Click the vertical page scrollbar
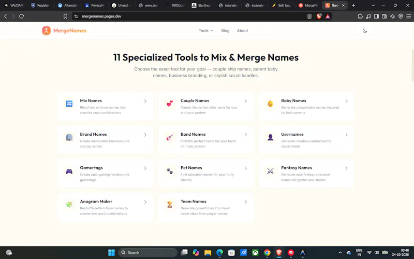 click(x=412, y=65)
